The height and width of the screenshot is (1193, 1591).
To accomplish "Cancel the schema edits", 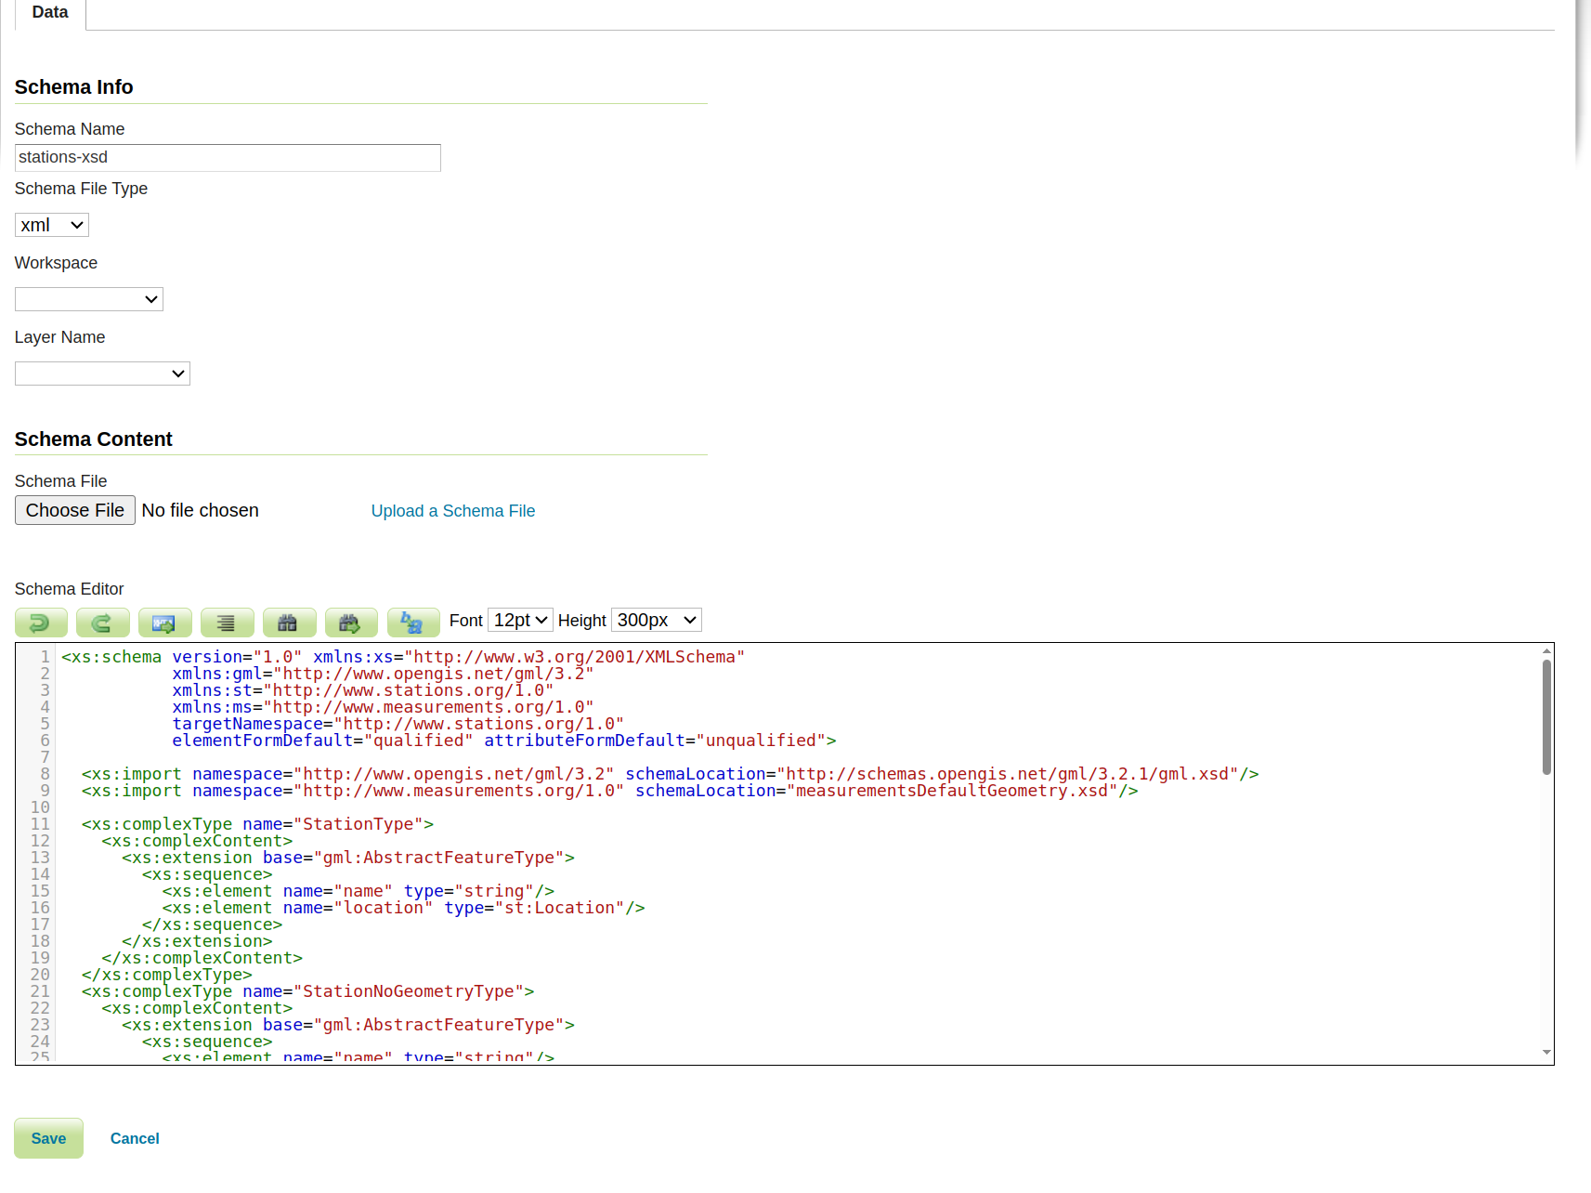I will pos(134,1138).
